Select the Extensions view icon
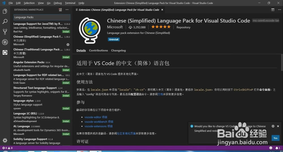Image resolution: width=283 pixels, height=152 pixels. tap(5, 52)
